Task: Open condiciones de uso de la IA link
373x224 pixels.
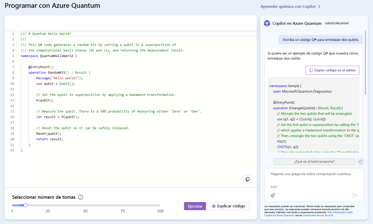Action: pyautogui.click(x=318, y=215)
